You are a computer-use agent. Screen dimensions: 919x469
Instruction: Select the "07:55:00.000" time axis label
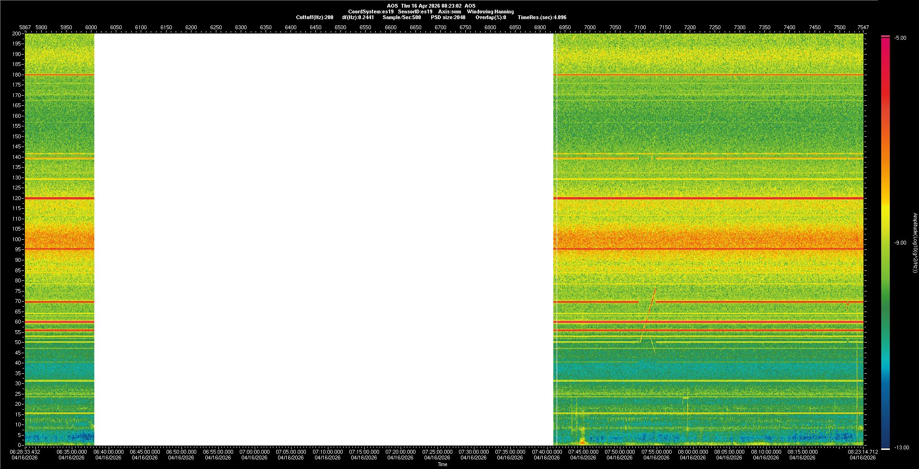click(657, 451)
